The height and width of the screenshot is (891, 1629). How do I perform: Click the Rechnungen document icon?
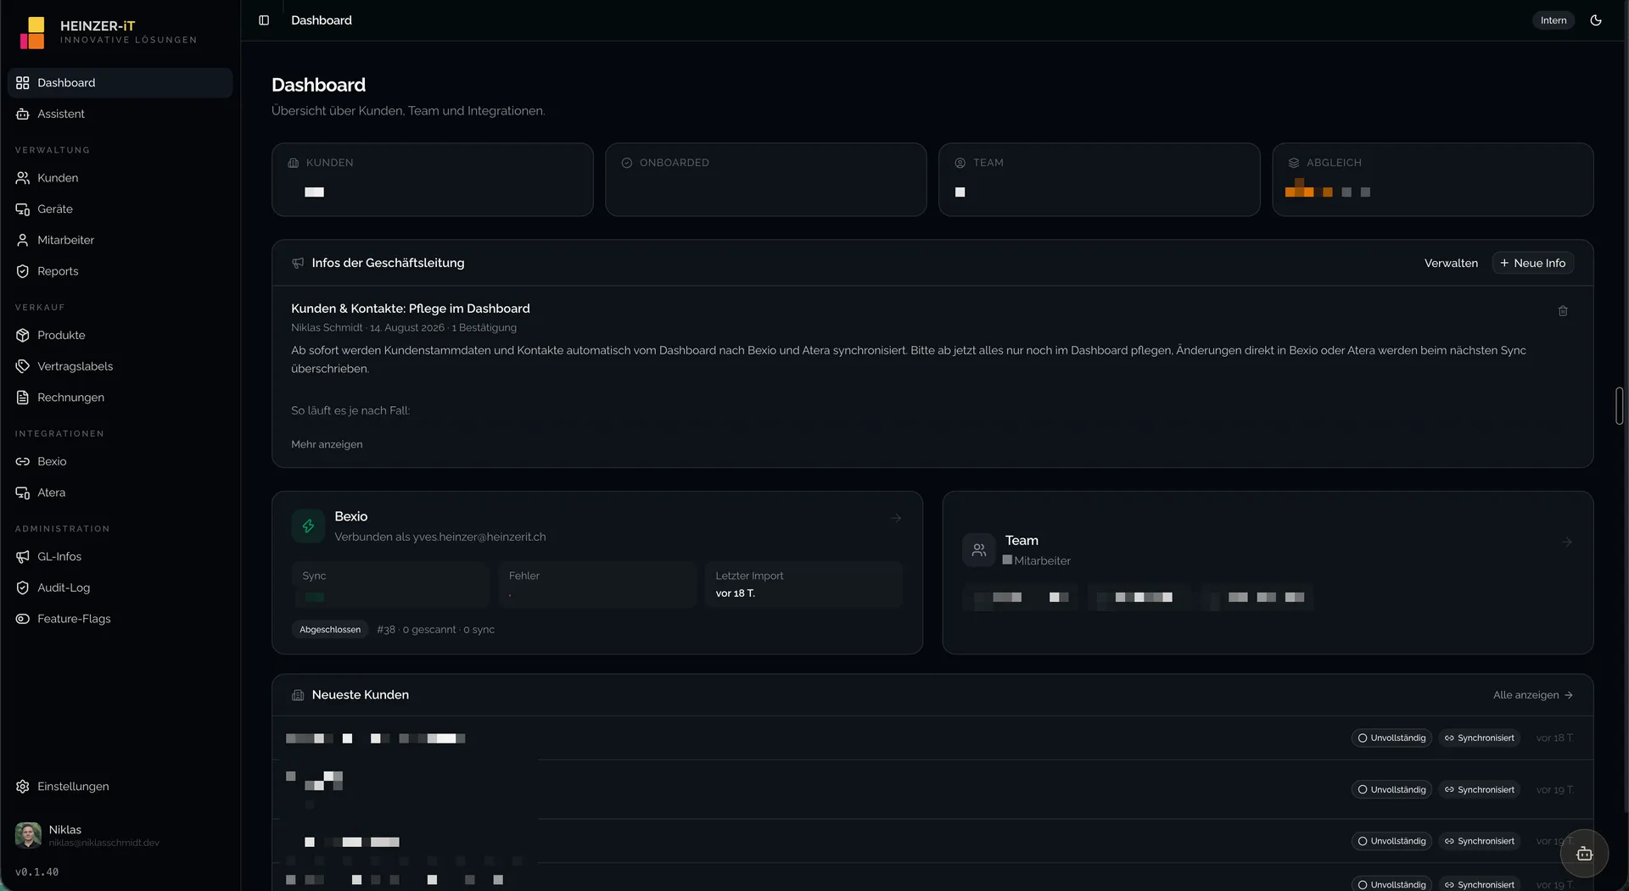click(23, 398)
